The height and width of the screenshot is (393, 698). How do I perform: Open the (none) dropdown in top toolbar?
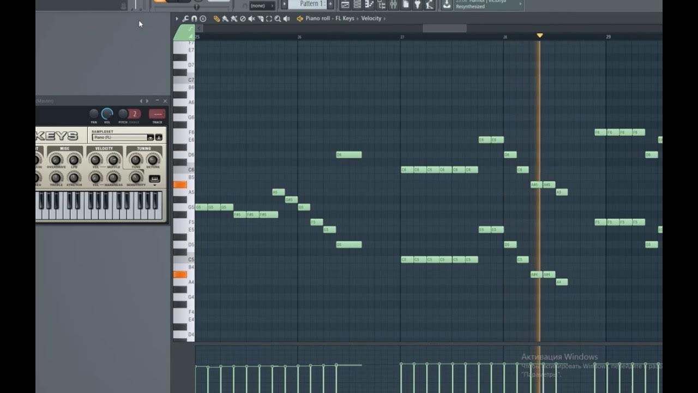(262, 5)
